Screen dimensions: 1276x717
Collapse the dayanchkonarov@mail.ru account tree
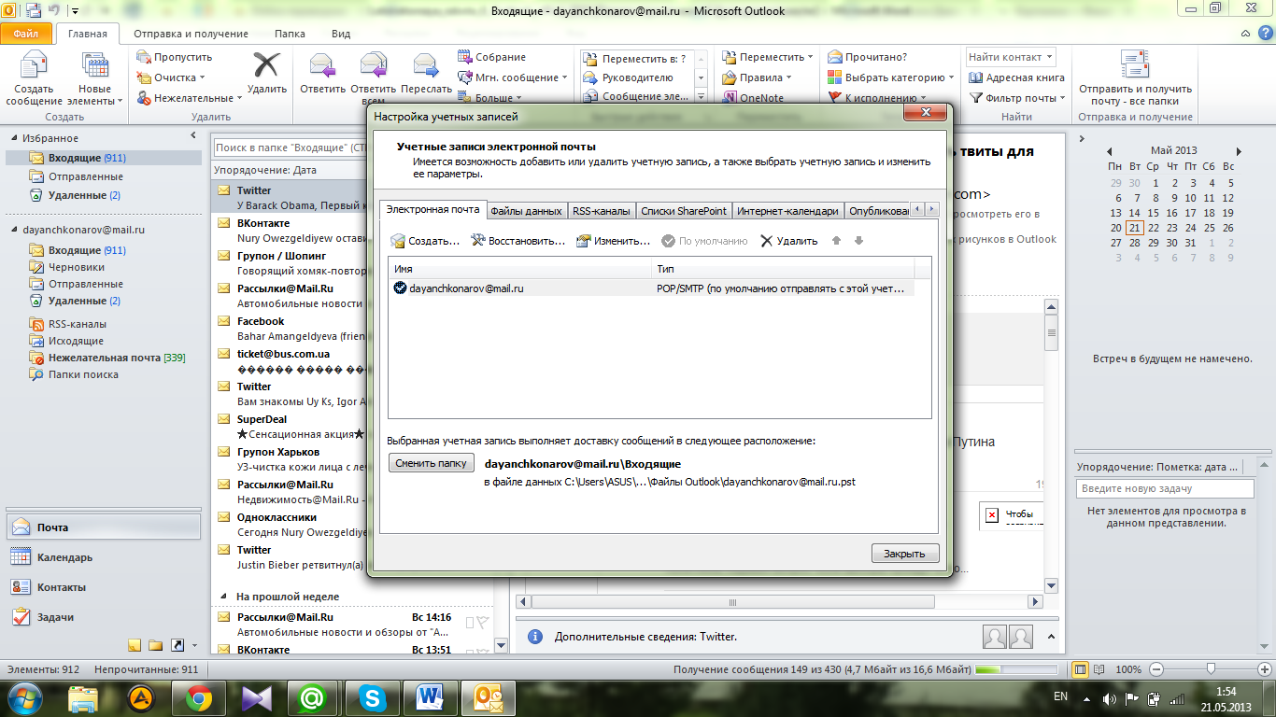click(13, 230)
